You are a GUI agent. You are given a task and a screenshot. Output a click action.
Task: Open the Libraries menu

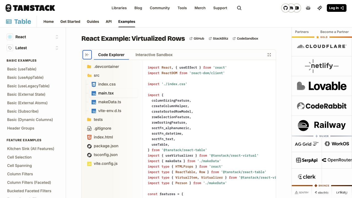[x=119, y=8]
